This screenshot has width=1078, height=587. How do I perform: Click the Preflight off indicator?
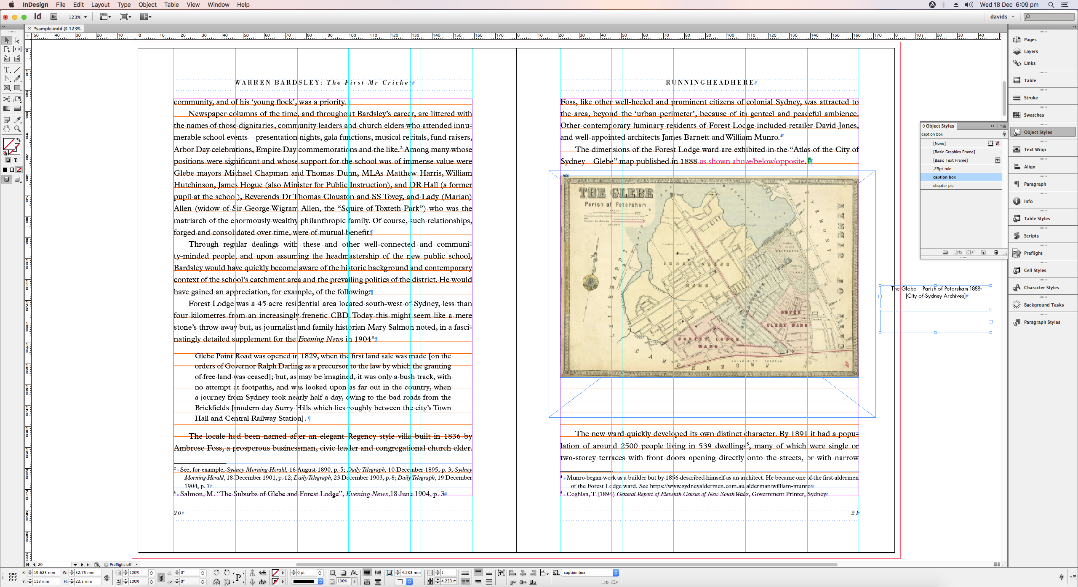pos(120,565)
